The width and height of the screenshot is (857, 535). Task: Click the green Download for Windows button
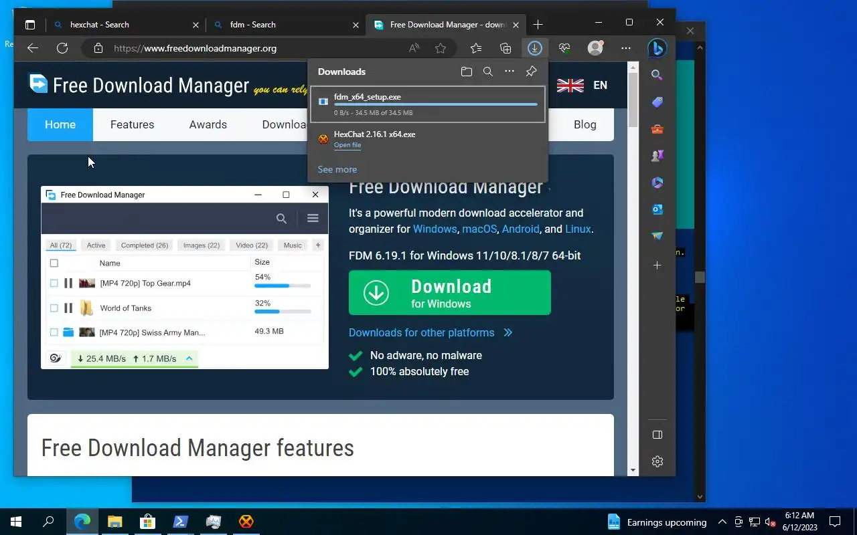tap(450, 292)
